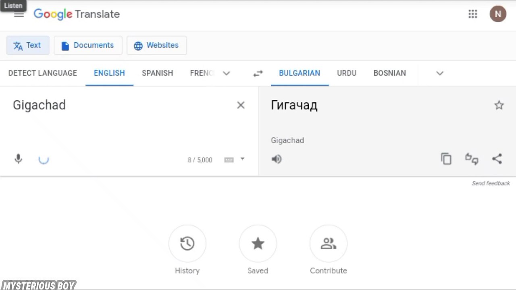This screenshot has width=516, height=290.
Task: Select French as source language
Action: click(202, 73)
